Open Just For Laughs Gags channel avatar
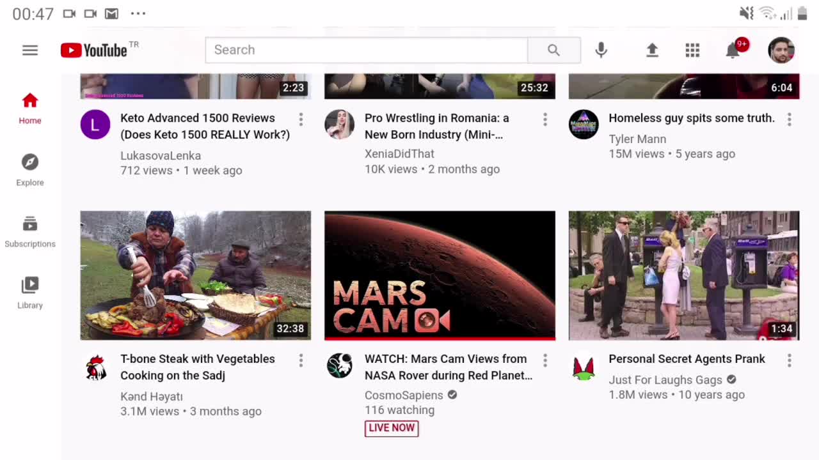This screenshot has width=819, height=460. [x=584, y=366]
